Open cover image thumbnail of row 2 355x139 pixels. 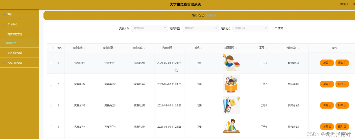(x=231, y=84)
